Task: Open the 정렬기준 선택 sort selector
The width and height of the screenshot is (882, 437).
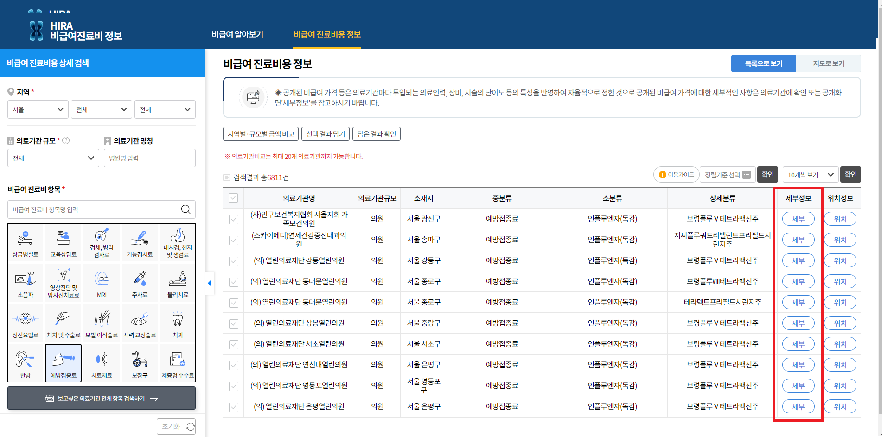Action: point(728,175)
